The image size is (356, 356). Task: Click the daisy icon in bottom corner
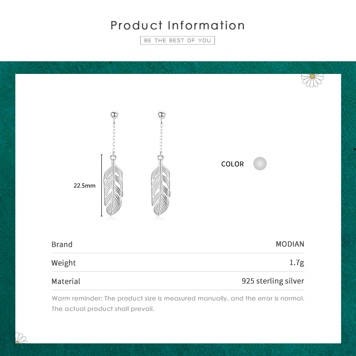[21, 338]
